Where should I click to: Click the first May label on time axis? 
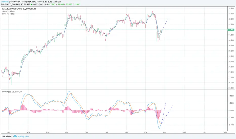[66, 132]
